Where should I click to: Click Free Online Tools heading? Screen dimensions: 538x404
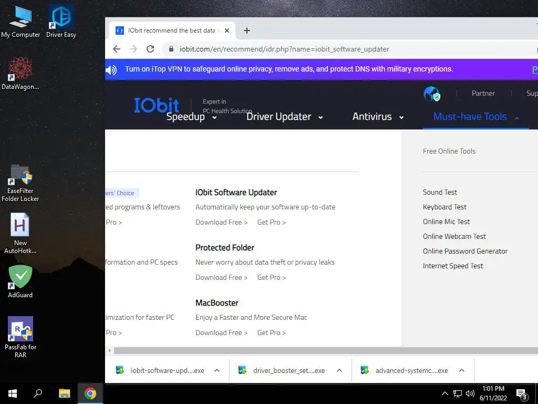tap(449, 151)
